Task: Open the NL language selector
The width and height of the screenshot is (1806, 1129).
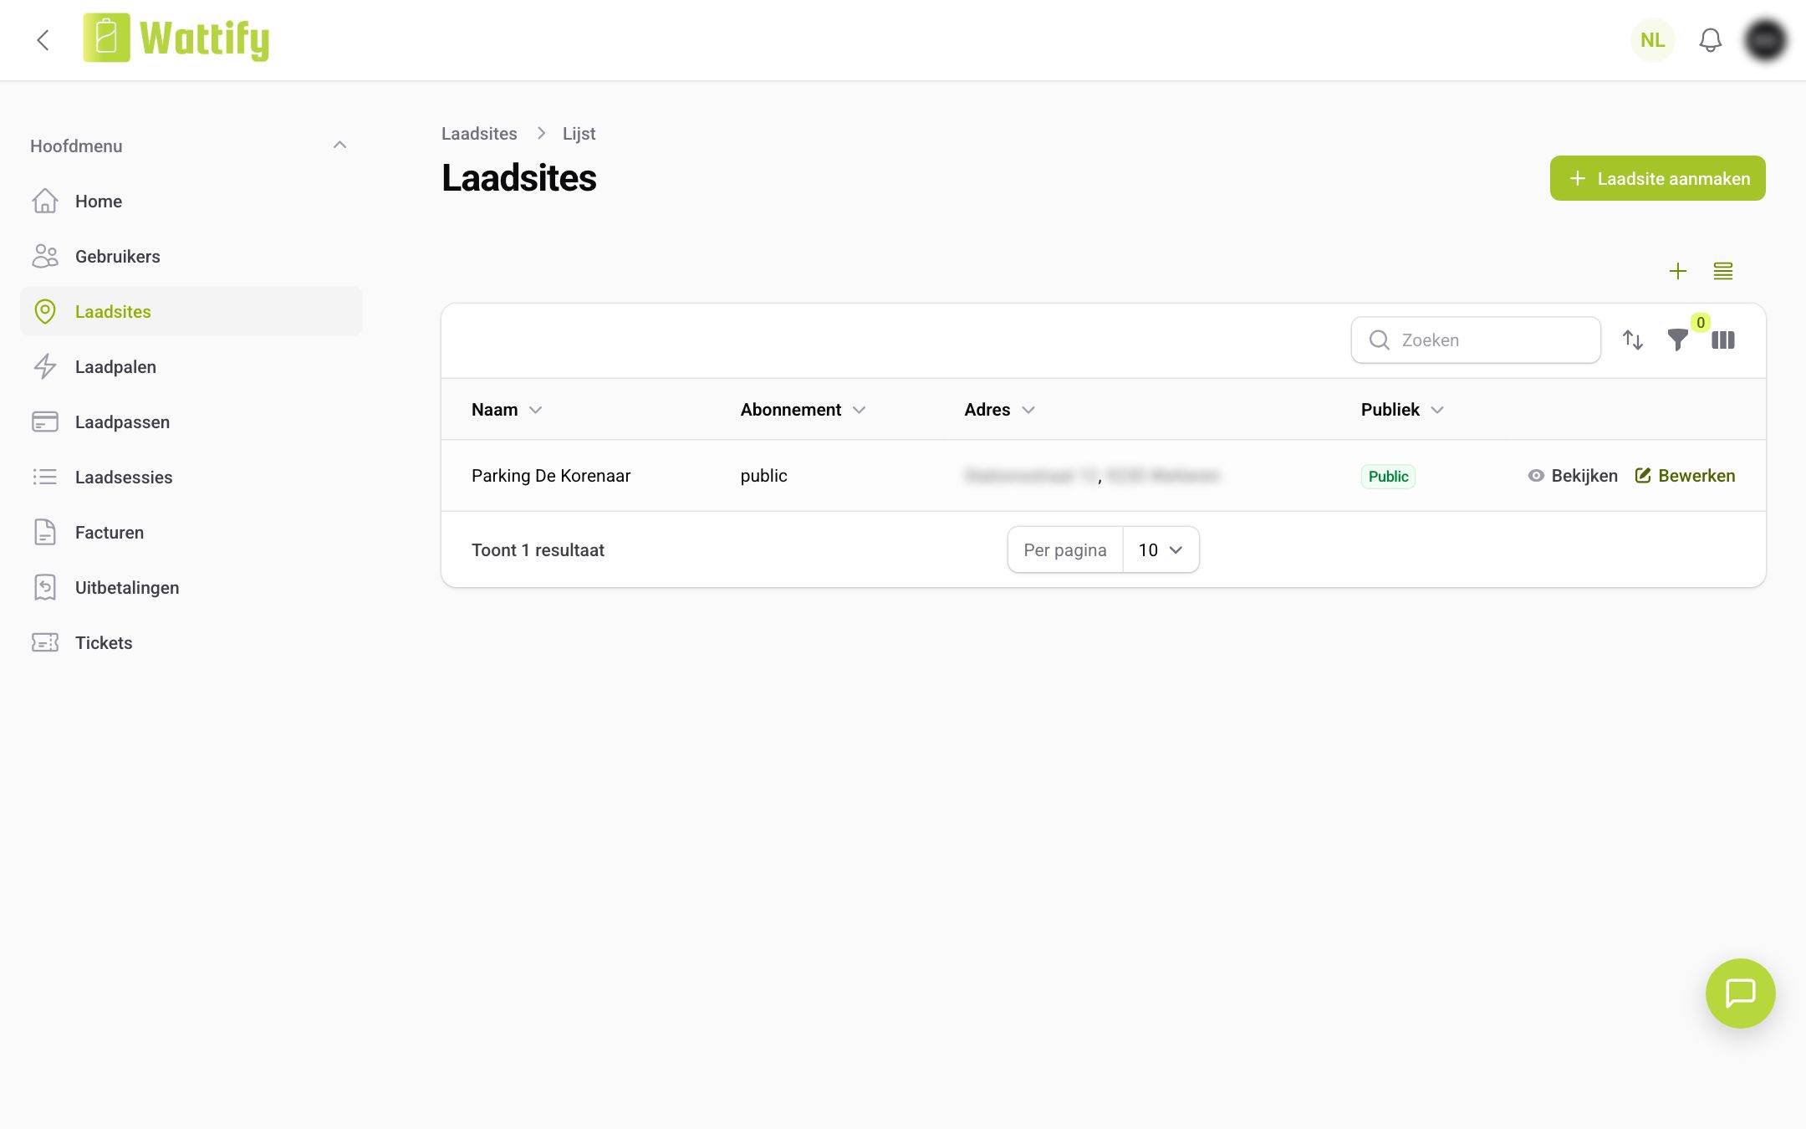Action: pos(1652,40)
